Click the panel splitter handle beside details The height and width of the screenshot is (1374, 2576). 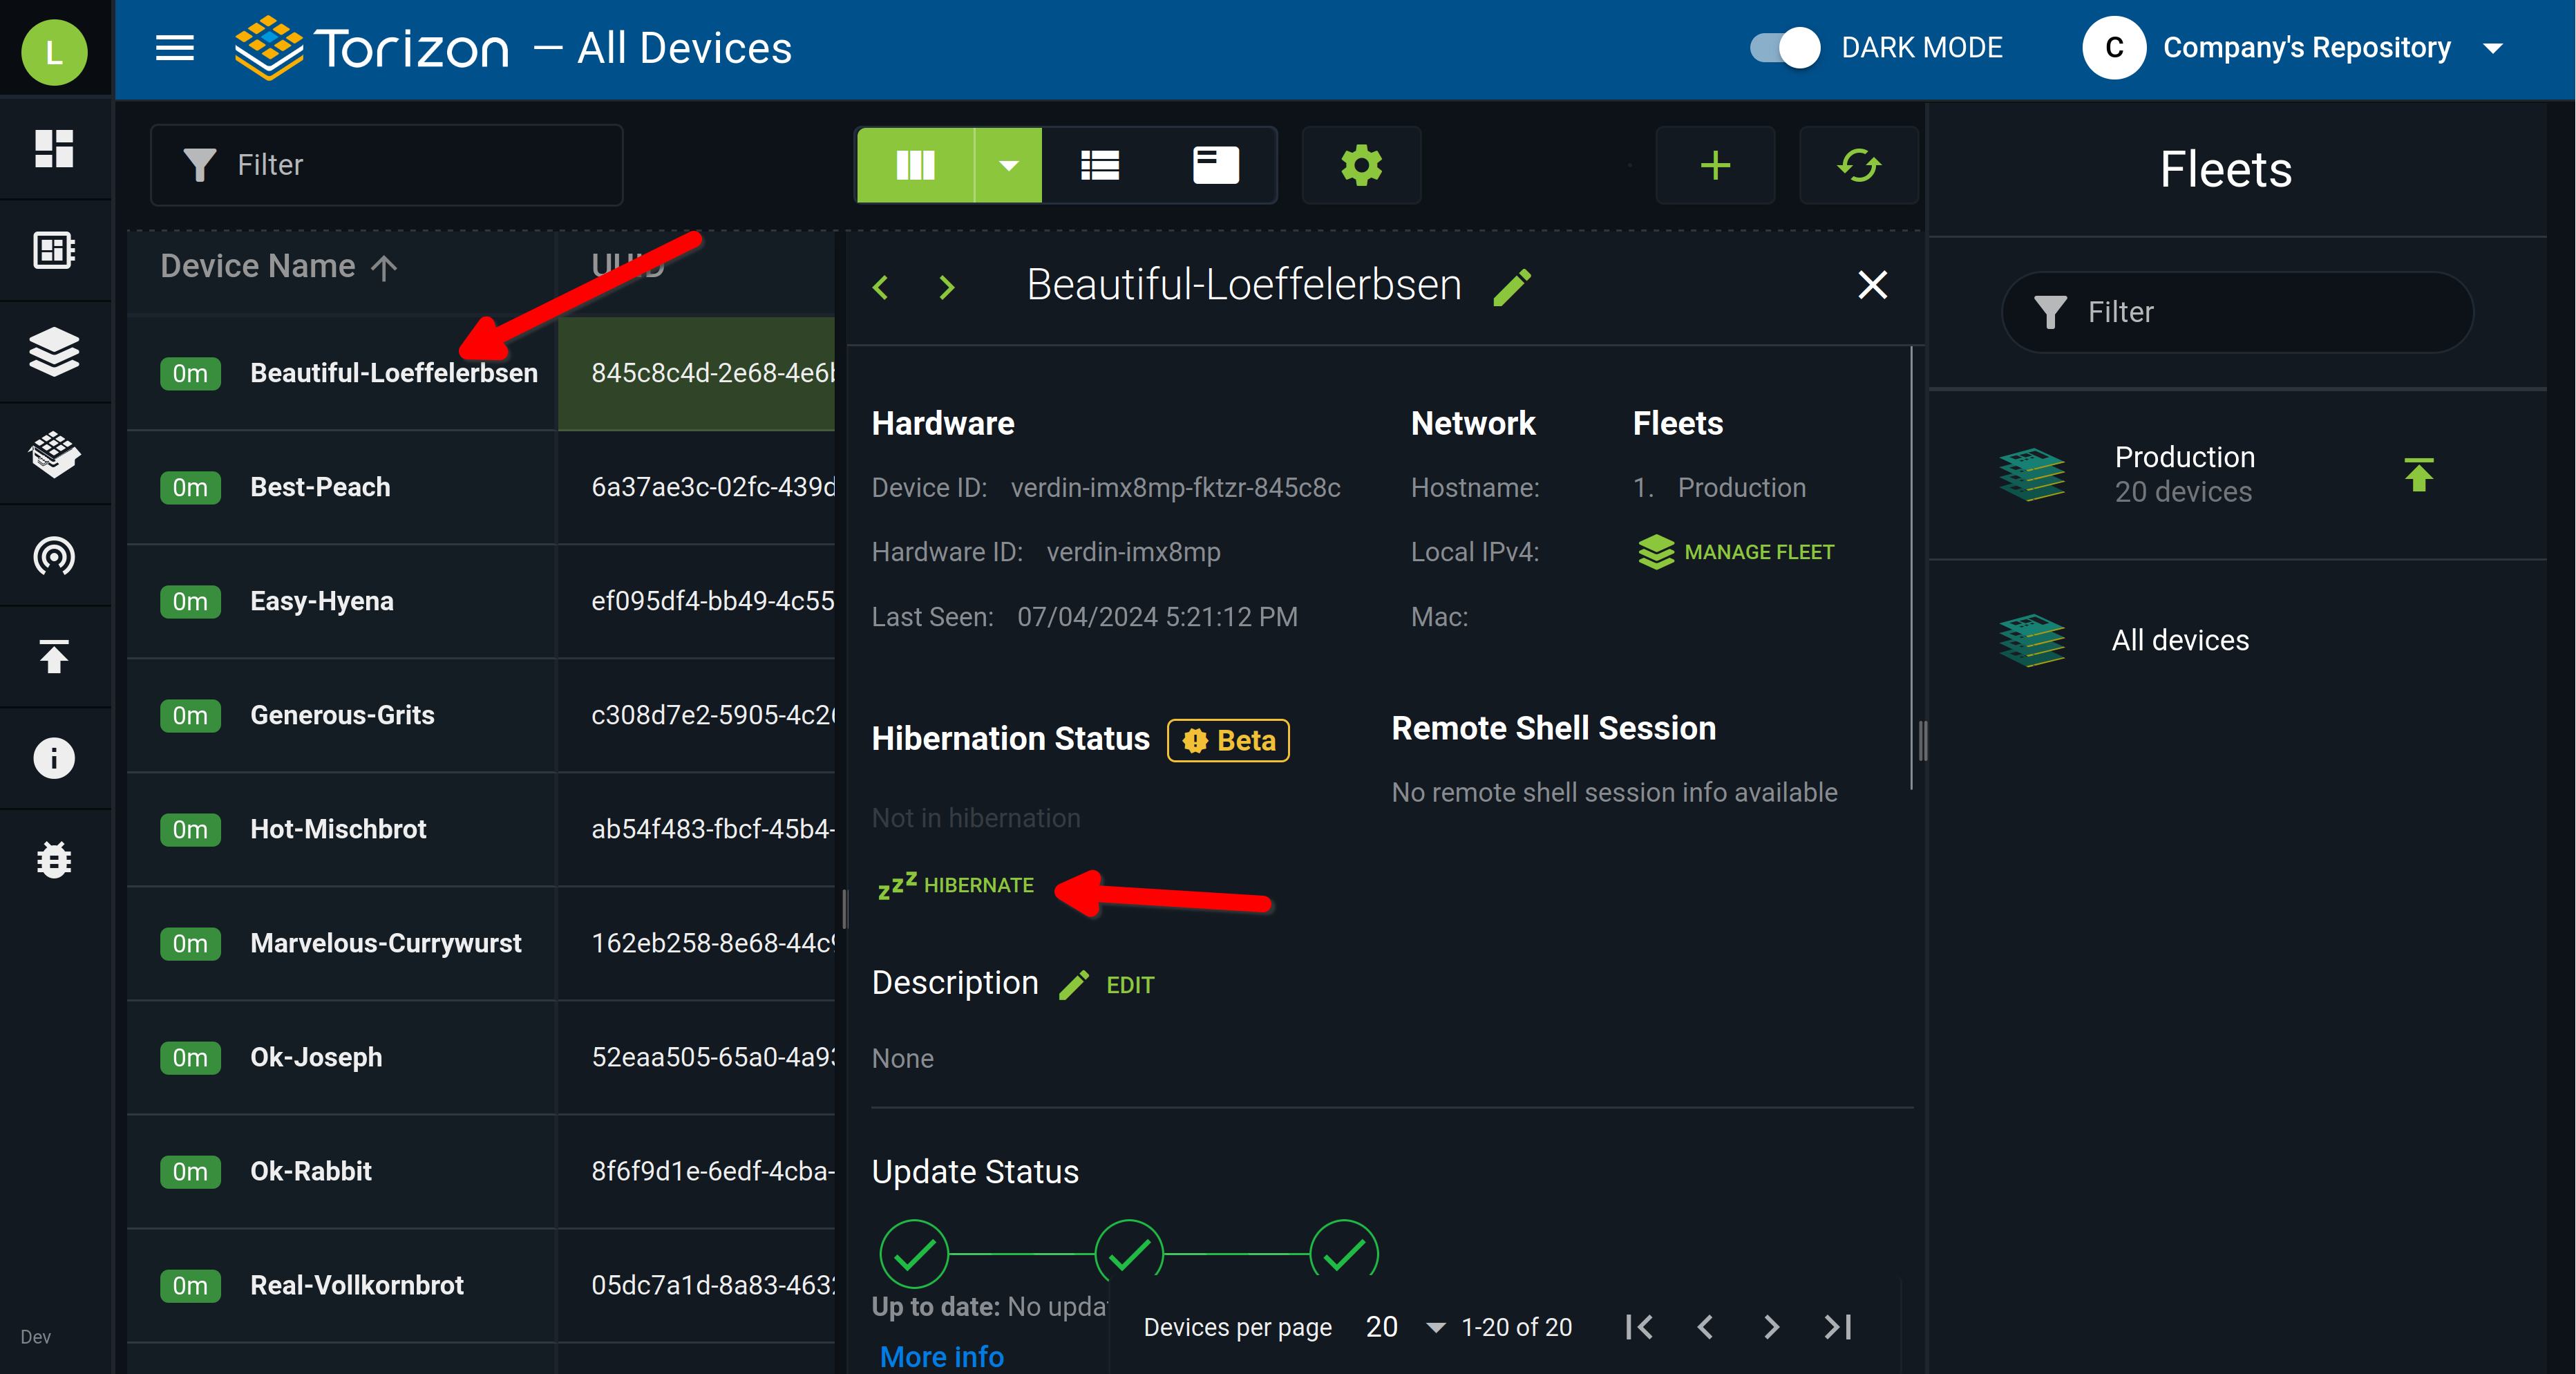pyautogui.click(x=845, y=908)
